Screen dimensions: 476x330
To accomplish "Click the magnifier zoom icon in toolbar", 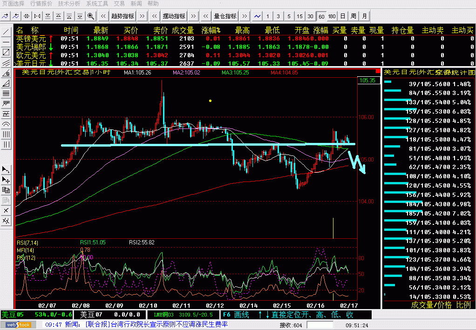I will pyautogui.click(x=90, y=16).
